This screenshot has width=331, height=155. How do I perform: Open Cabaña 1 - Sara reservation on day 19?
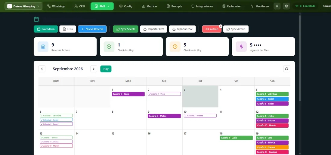click(x=272, y=138)
